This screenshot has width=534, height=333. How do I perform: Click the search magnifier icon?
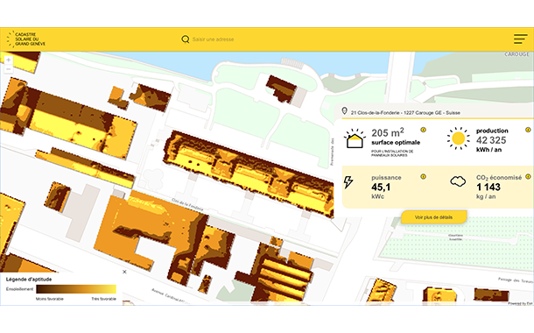click(x=186, y=39)
